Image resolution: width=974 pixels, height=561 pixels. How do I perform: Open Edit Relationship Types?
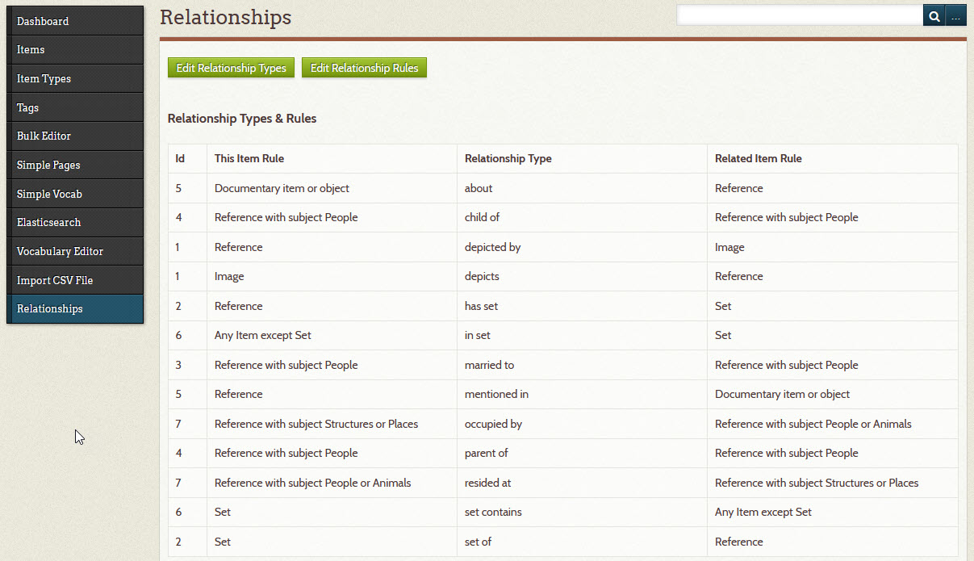(x=231, y=68)
